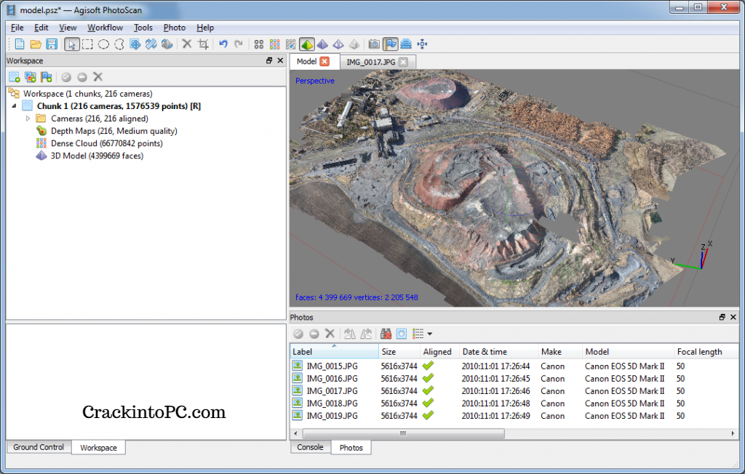The width and height of the screenshot is (745, 474).
Task: Switch to the Ground Control tab
Action: pos(39,447)
